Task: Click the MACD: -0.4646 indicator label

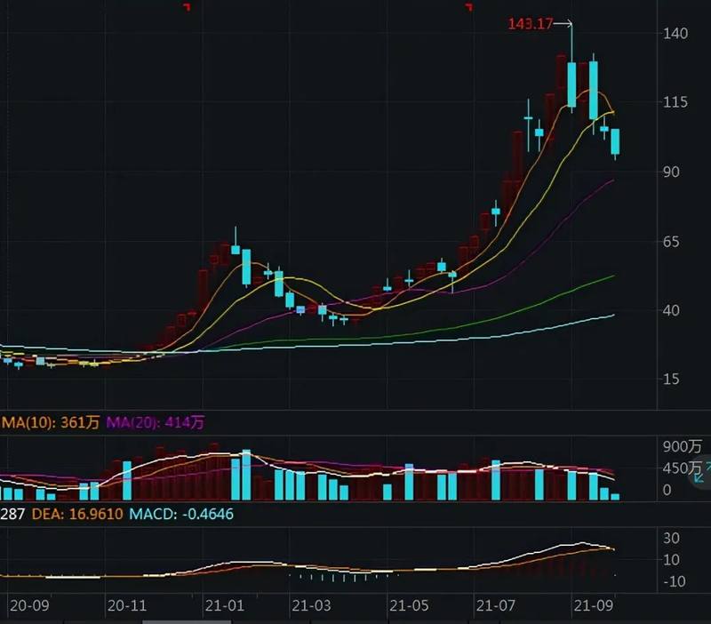Action: [181, 514]
